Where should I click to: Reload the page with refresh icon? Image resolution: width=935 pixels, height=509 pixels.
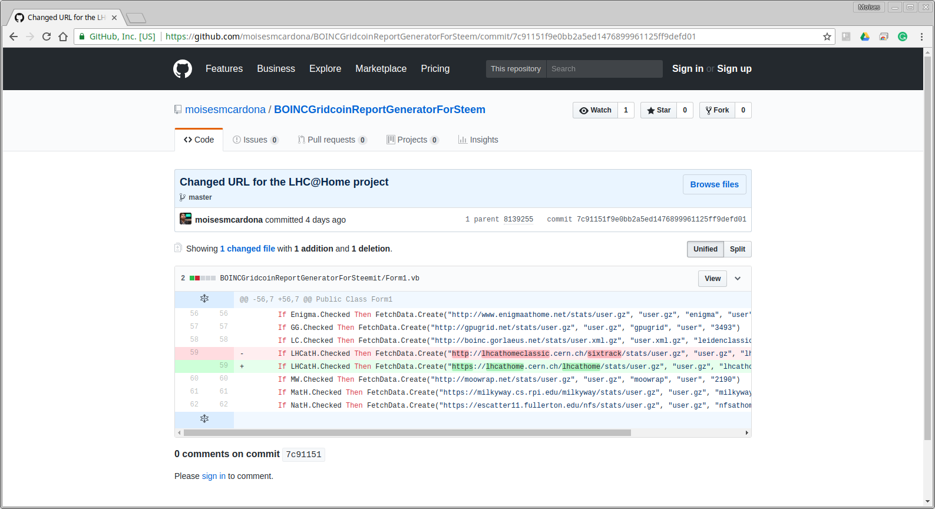click(x=47, y=37)
